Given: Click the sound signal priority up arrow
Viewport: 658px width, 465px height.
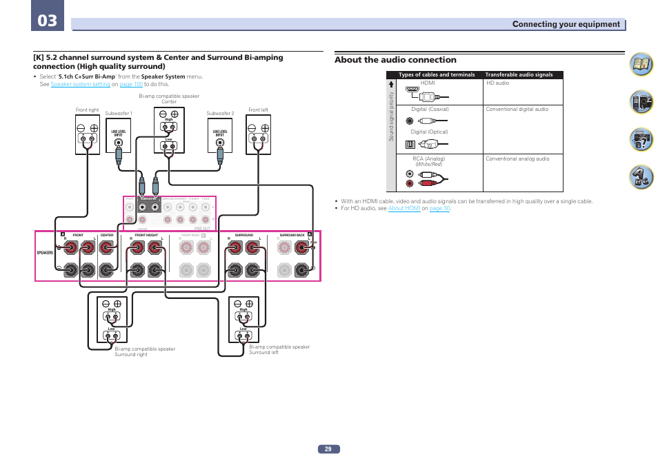Looking at the screenshot, I should pos(391,84).
